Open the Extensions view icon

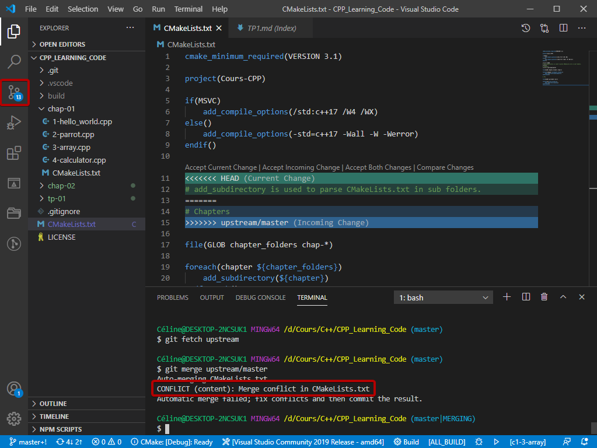coord(13,153)
